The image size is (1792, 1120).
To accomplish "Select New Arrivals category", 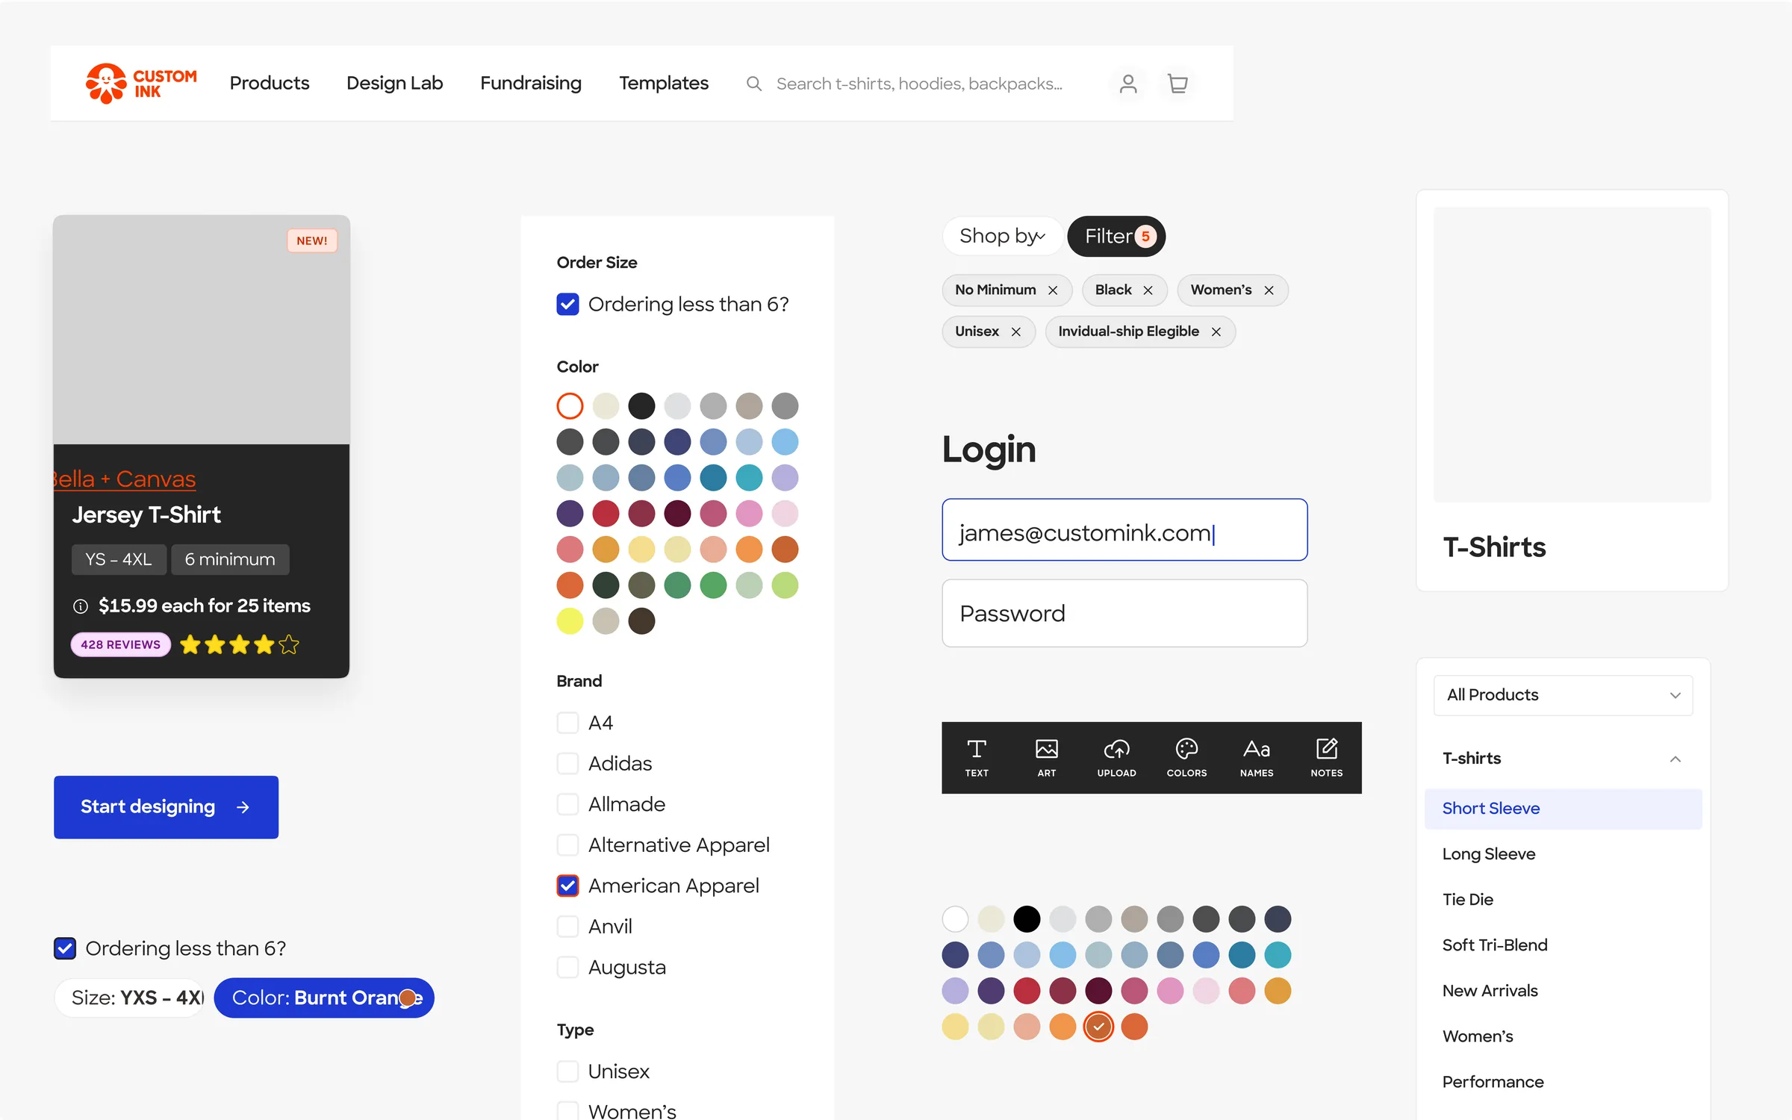I will pyautogui.click(x=1490, y=991).
